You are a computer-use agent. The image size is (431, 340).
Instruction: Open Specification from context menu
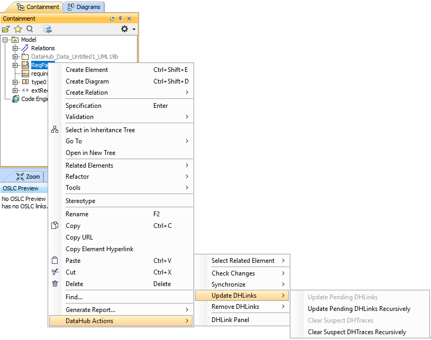click(121, 106)
